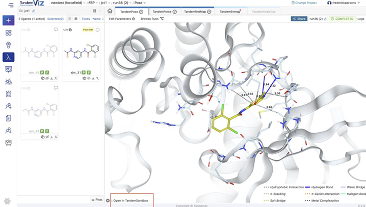The image size is (366, 207).
Task: Toggle the green F badge on ejm_31
Action: point(89,73)
